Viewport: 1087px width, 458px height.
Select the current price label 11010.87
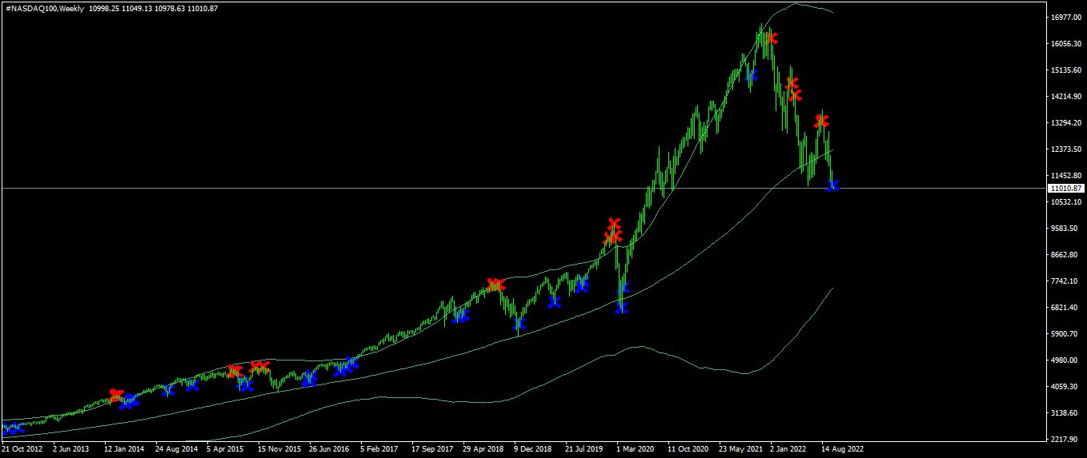(1066, 189)
